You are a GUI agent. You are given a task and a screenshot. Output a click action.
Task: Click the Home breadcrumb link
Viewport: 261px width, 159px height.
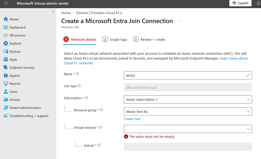tap(66, 13)
